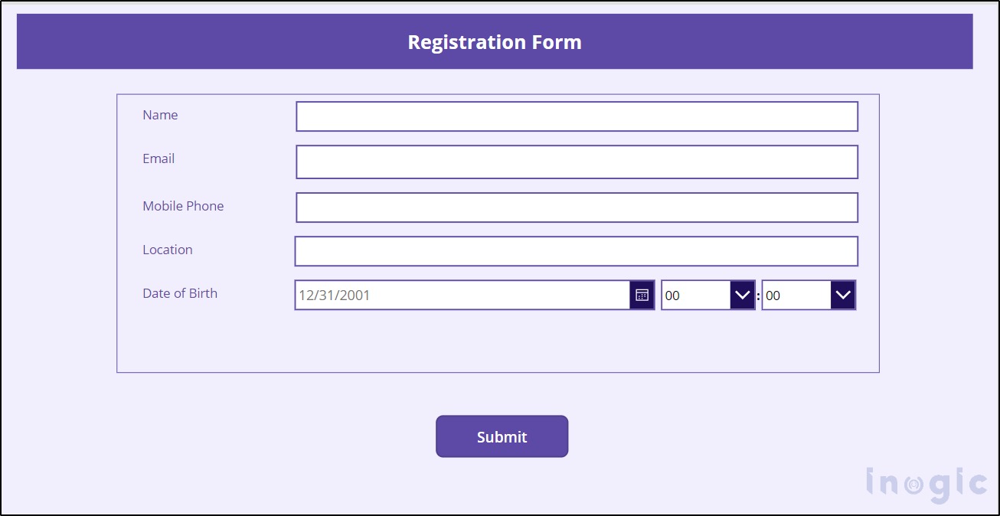This screenshot has width=1000, height=516.
Task: Open the date picker calendar icon
Action: point(643,294)
